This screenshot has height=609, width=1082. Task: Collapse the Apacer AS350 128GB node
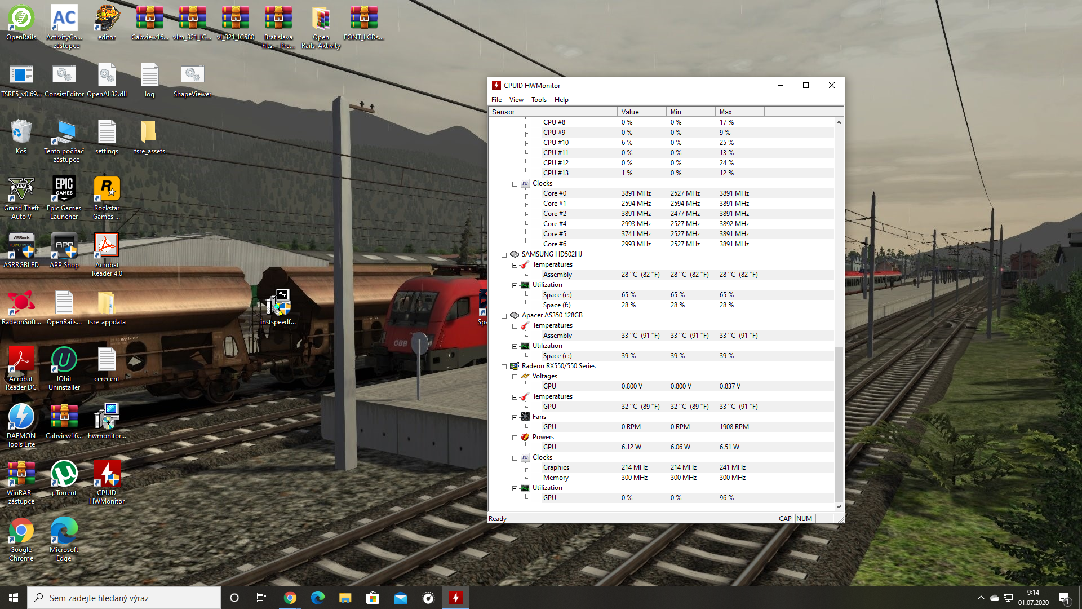click(504, 316)
